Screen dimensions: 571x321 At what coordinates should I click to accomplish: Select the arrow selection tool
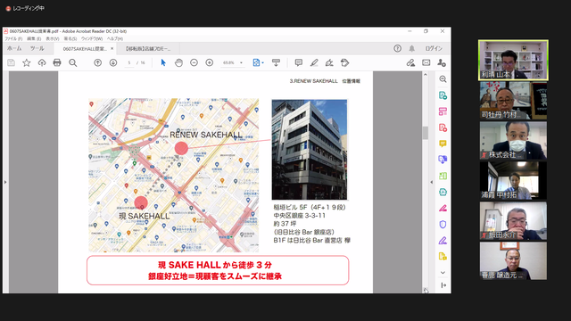(163, 63)
